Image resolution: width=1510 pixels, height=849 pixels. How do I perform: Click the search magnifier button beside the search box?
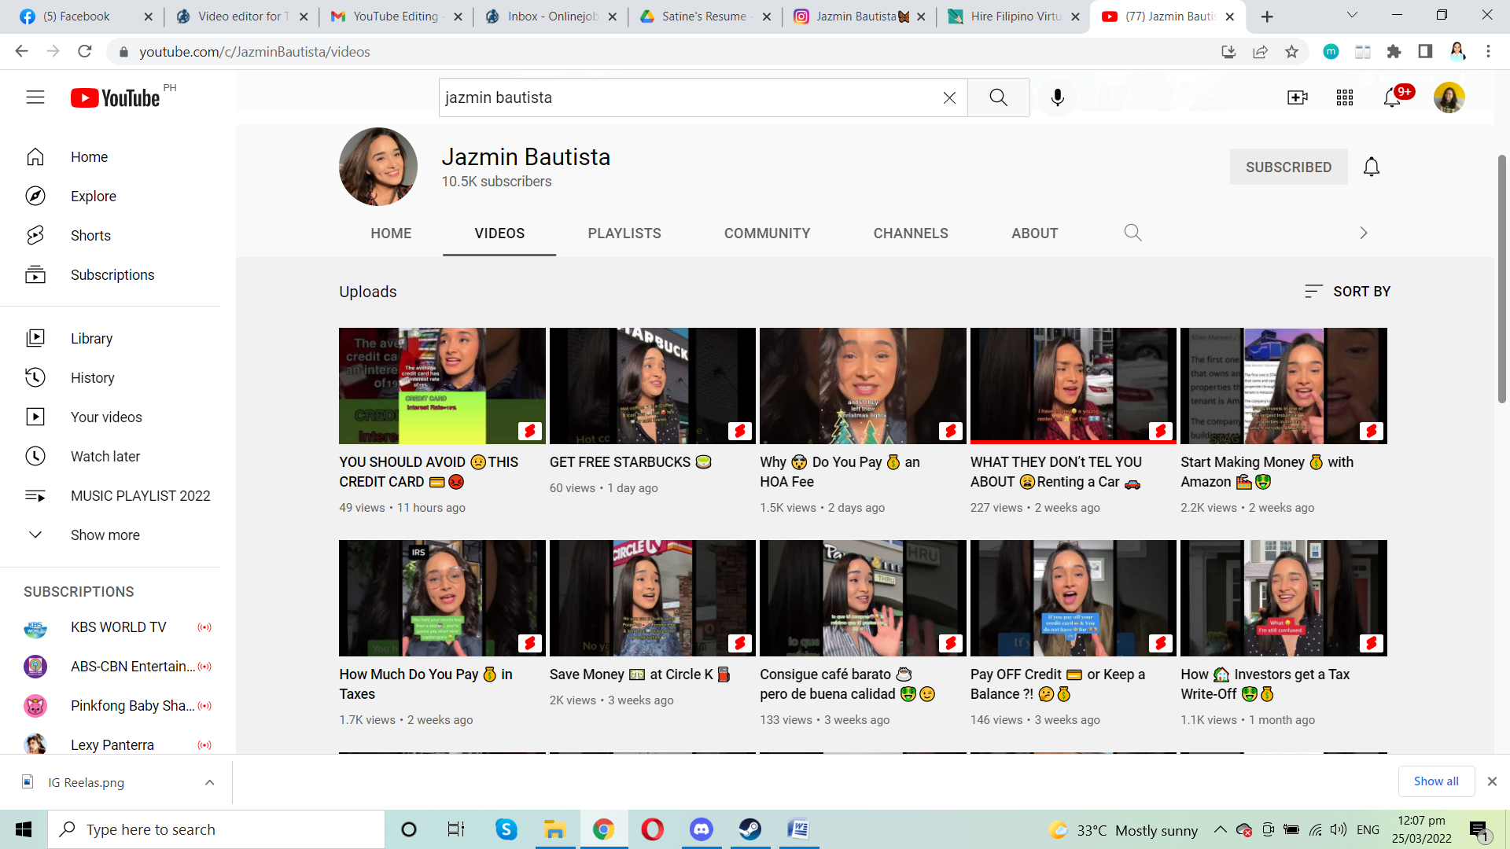coord(998,97)
